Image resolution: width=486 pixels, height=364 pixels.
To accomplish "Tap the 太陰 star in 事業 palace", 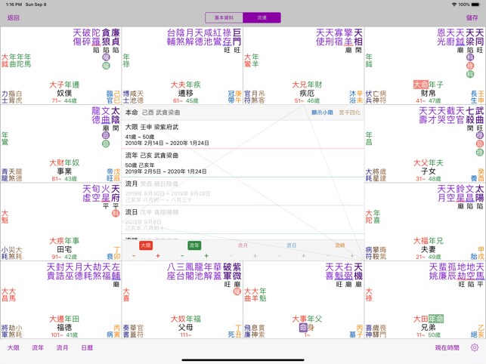I will [x=116, y=115].
